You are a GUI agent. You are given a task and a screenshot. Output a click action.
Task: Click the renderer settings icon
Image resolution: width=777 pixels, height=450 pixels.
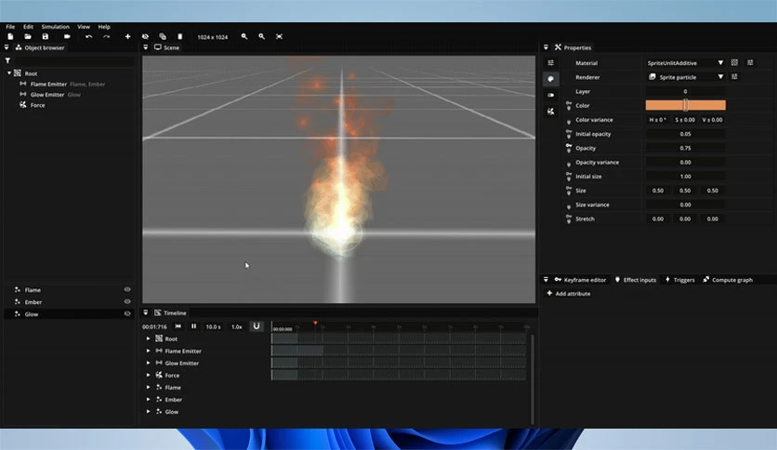click(x=734, y=77)
